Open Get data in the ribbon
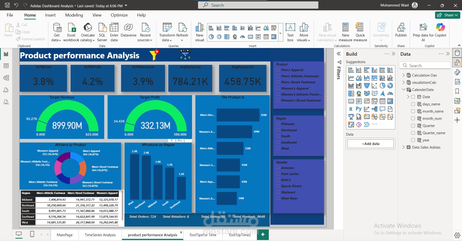462x241 pixels. point(57,32)
